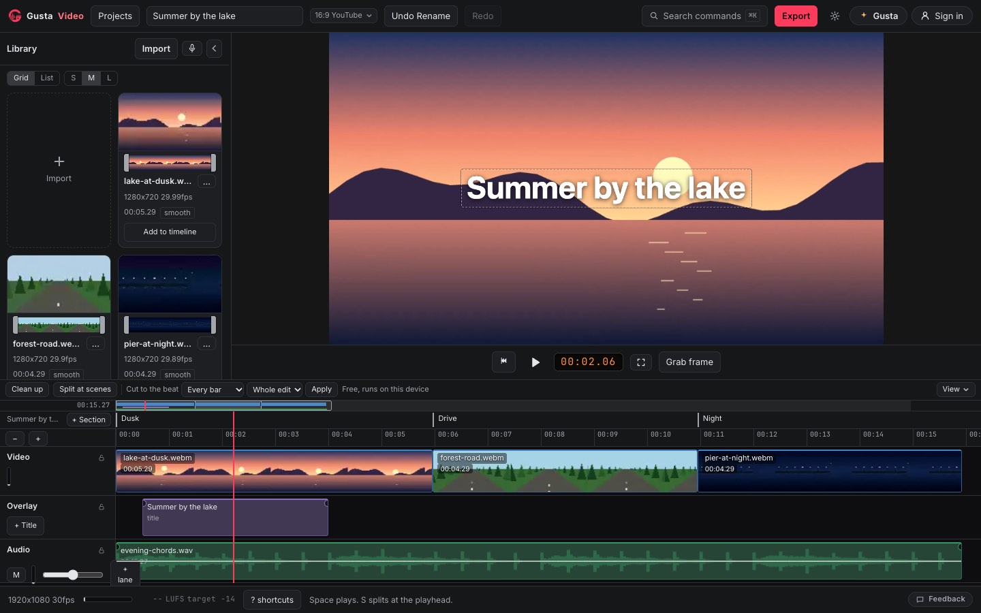
Task: Open the Feedback chat button
Action: coord(940,599)
